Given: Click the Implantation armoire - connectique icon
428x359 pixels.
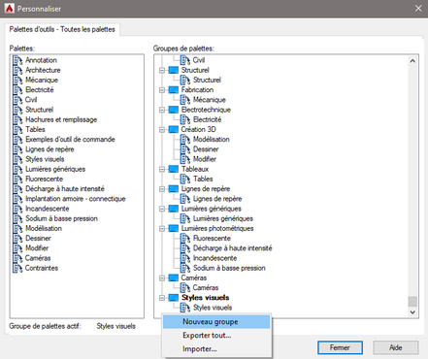Looking at the screenshot, I should pyautogui.click(x=17, y=199).
